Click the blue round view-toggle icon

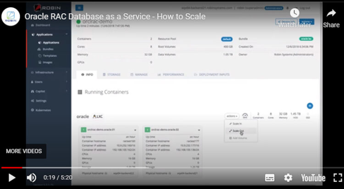click(310, 106)
